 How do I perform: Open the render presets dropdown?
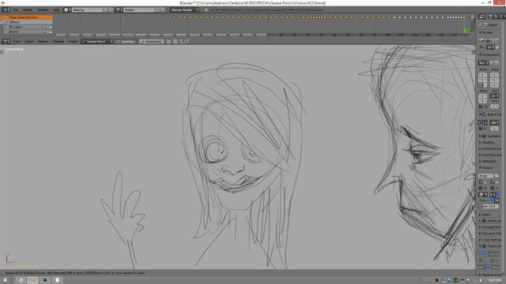click(483, 63)
